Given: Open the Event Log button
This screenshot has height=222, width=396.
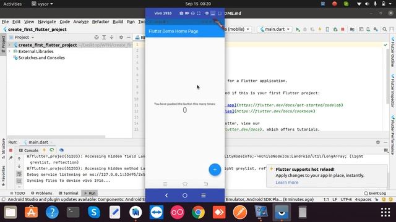Looking at the screenshot, I should (375, 193).
